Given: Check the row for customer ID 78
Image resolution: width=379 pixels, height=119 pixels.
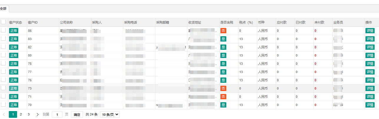Looking at the screenshot, I should 3,63.
